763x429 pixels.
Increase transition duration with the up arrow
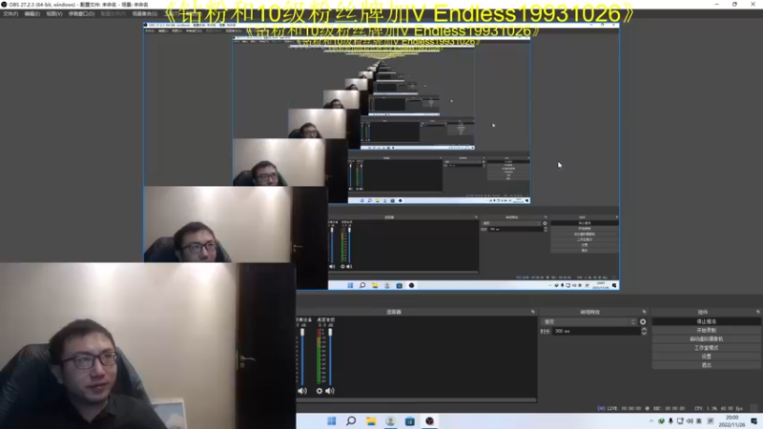tap(644, 329)
